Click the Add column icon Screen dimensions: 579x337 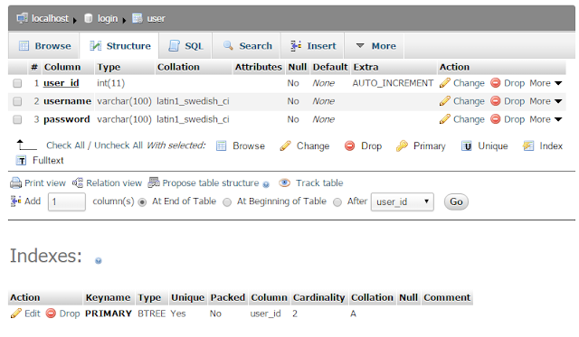tap(16, 201)
